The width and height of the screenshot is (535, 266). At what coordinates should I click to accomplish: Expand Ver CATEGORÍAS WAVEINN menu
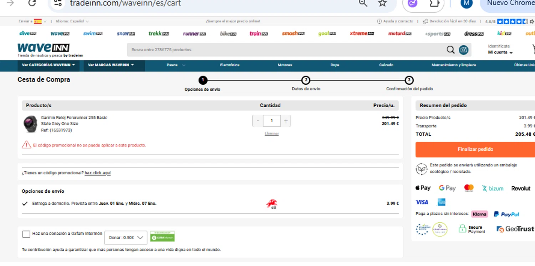click(49, 65)
